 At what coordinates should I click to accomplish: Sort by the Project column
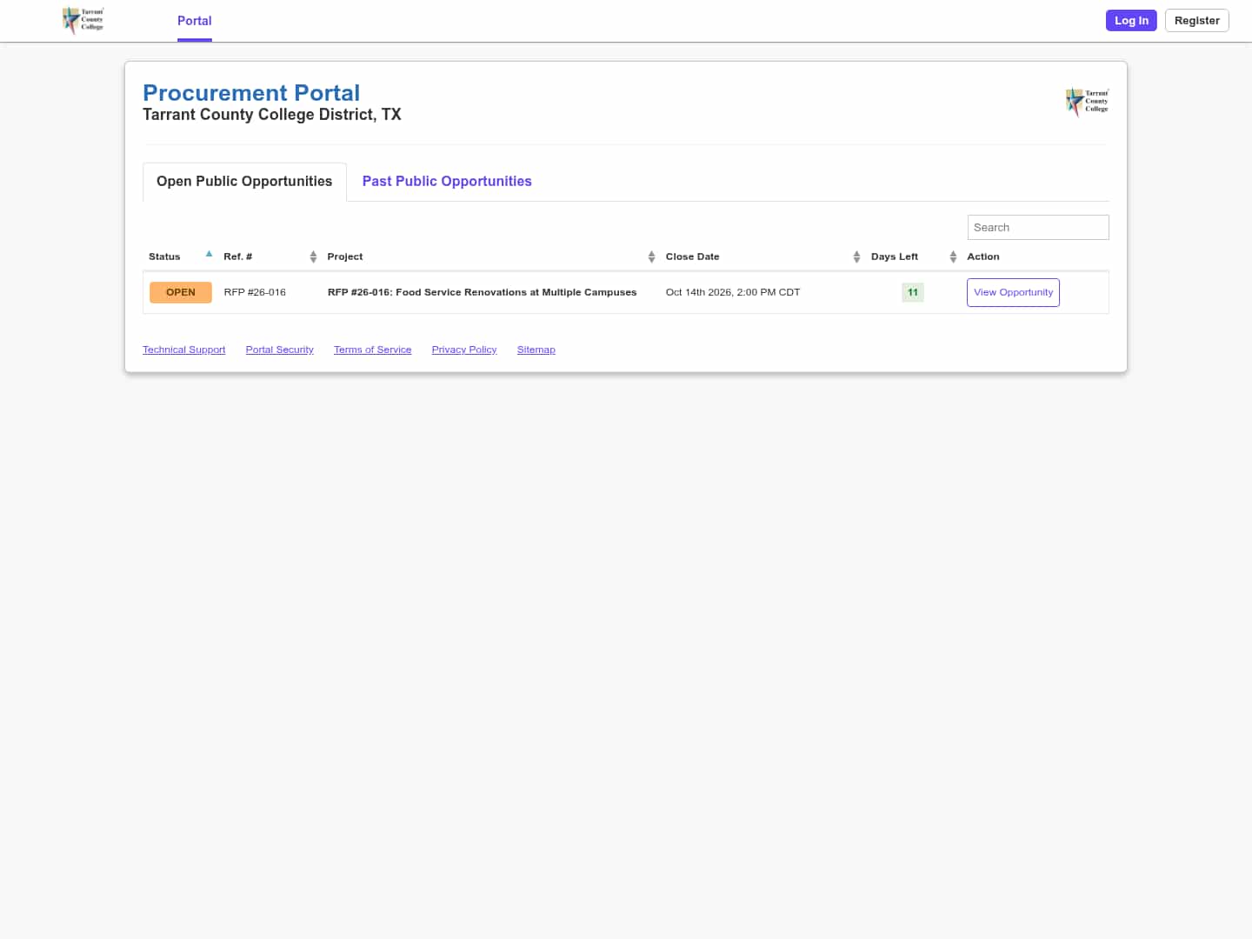pyautogui.click(x=490, y=256)
